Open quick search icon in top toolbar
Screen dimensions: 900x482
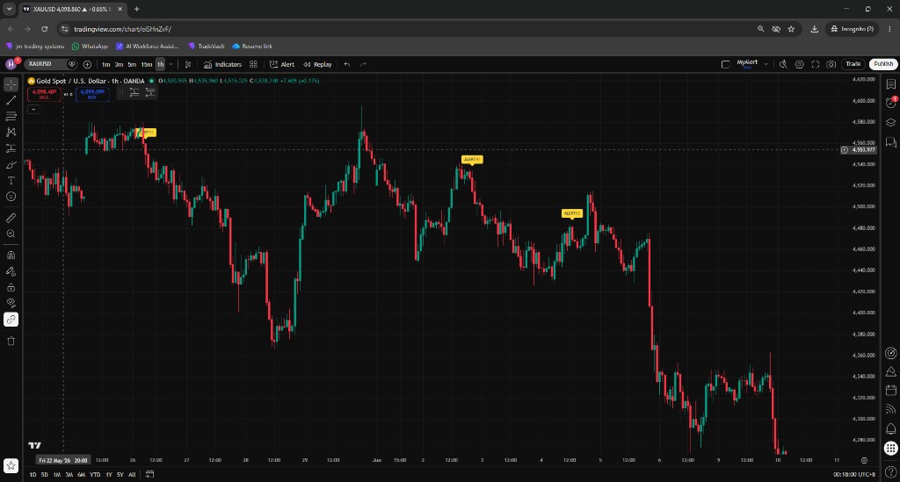coord(783,64)
